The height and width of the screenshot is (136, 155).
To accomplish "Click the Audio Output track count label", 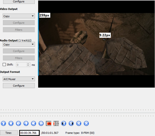I will [25, 41].
